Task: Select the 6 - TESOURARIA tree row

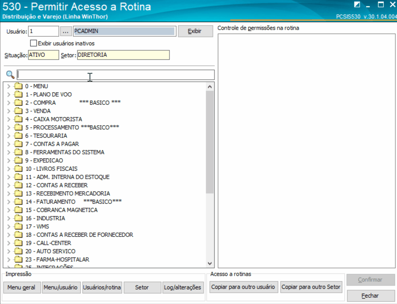Action: (46, 136)
